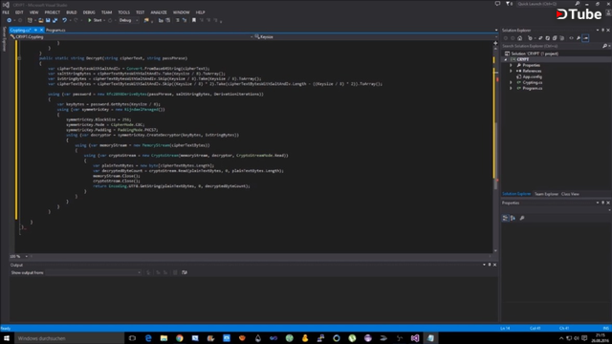Click the Start debugging button
This screenshot has width=612, height=344.
click(95, 20)
